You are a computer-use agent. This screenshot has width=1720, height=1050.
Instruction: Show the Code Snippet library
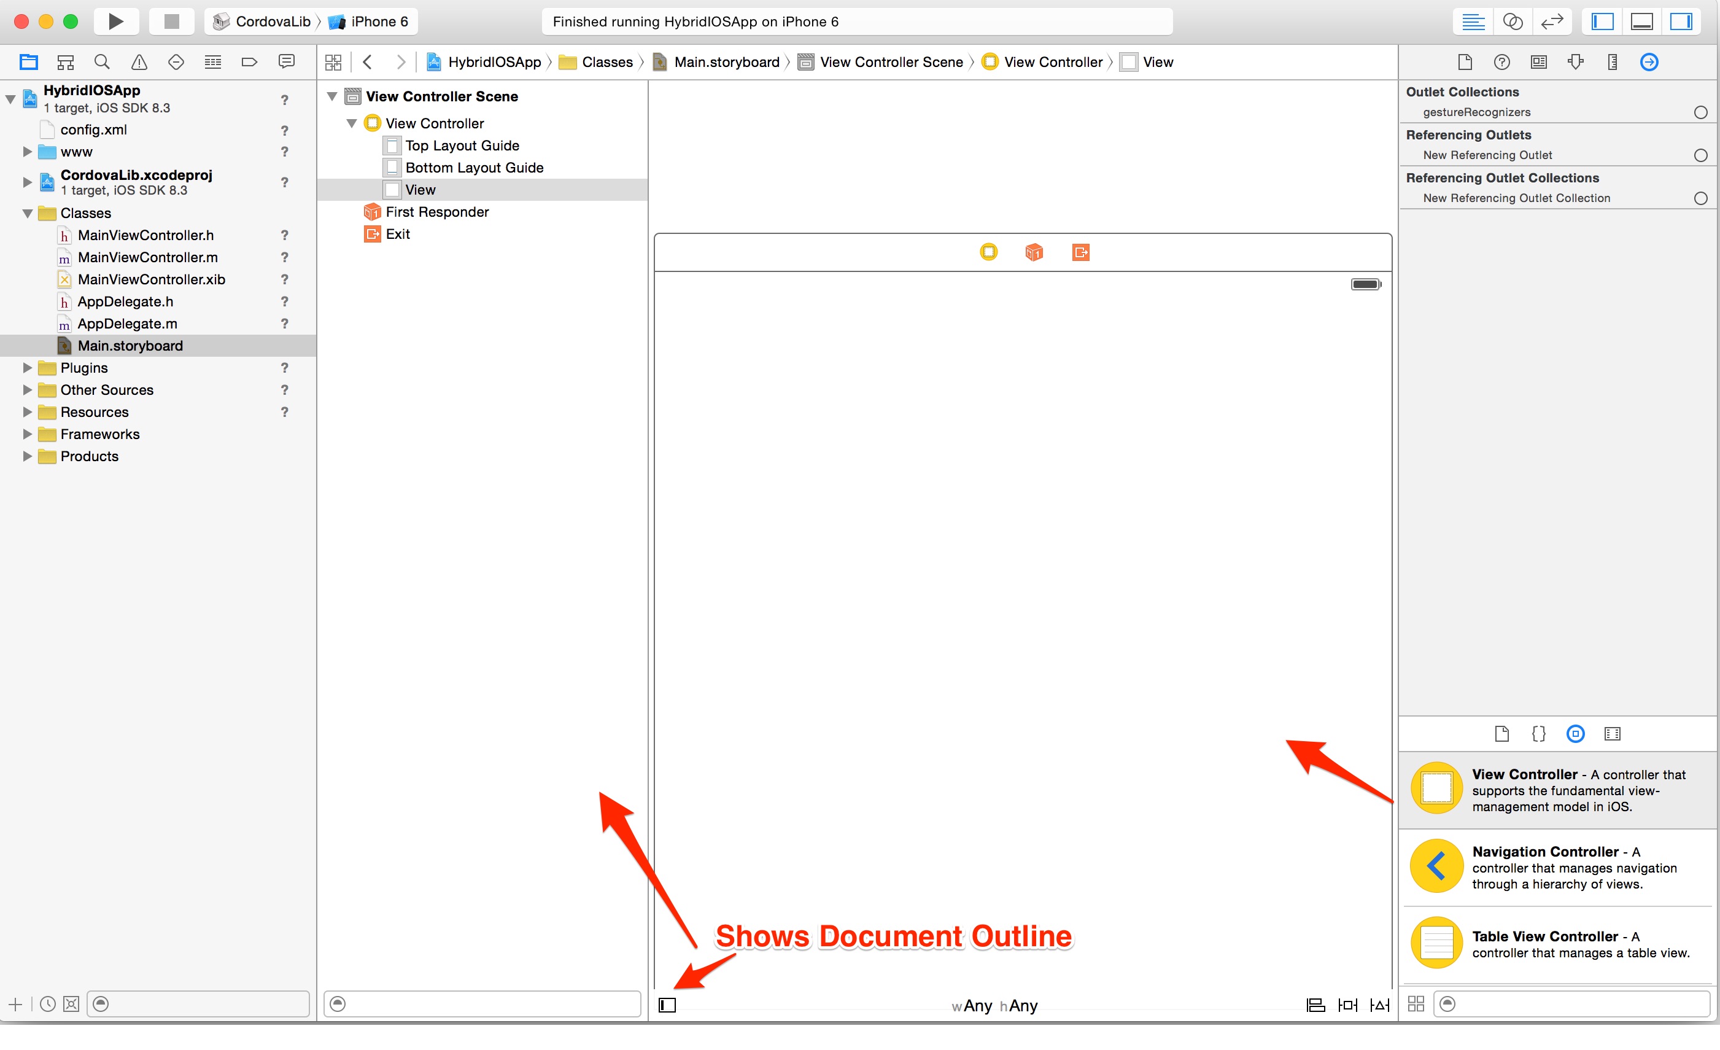pos(1538,734)
